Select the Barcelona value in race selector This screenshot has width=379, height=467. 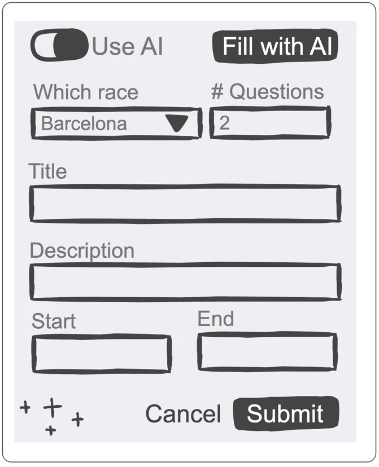pyautogui.click(x=85, y=124)
